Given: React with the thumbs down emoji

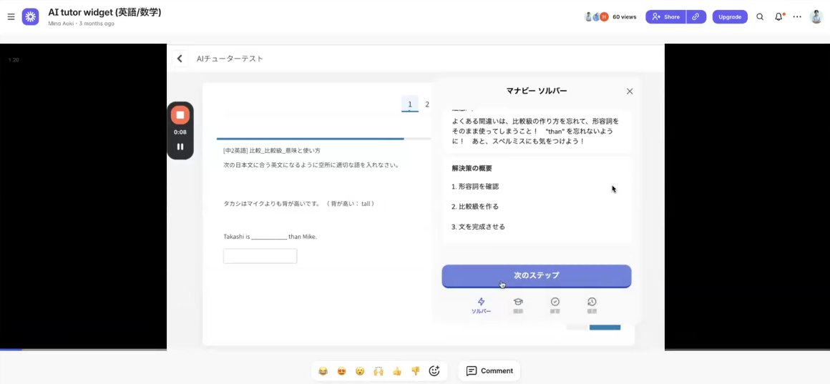Looking at the screenshot, I should 416,371.
